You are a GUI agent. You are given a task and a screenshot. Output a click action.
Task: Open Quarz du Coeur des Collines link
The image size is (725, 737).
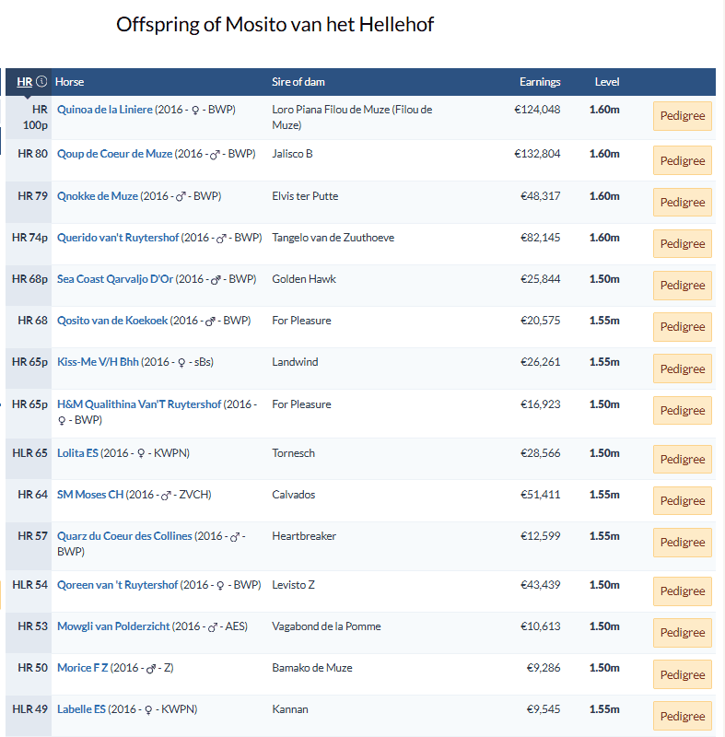[x=124, y=536]
